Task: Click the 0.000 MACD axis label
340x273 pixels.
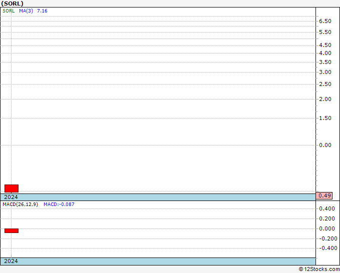Action: pyautogui.click(x=327, y=228)
